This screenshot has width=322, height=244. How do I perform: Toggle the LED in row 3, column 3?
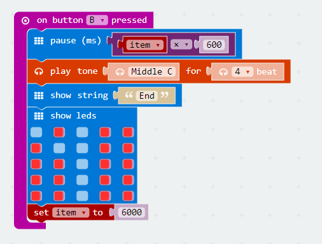tap(82, 164)
